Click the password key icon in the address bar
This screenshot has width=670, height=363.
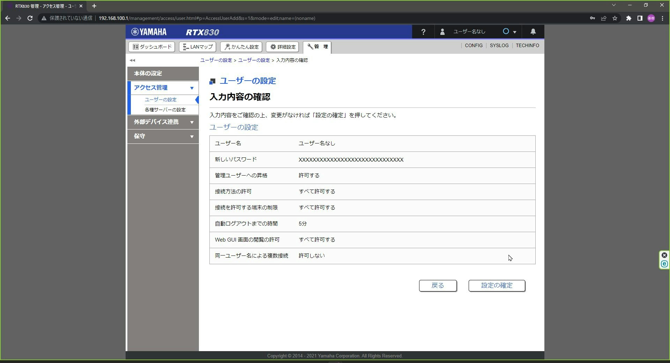coord(592,18)
